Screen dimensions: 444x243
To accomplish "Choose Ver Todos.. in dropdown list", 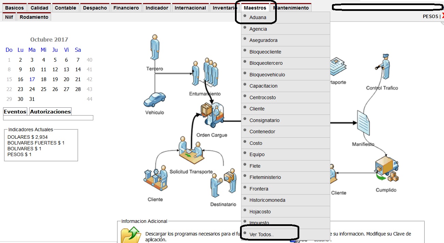I will point(261,234).
